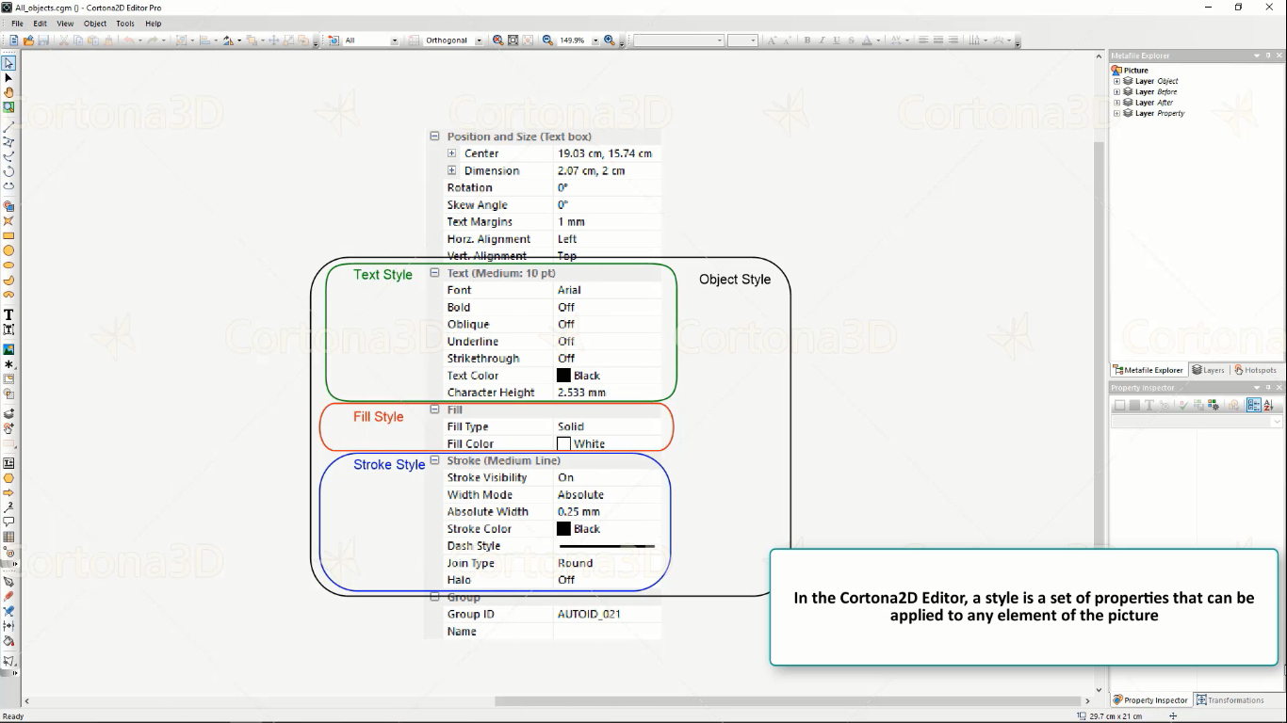Expand the Layer Object tree node

coord(1116,81)
